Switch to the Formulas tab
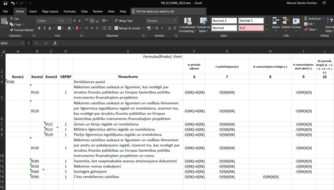334x190 pixels. 70,11
